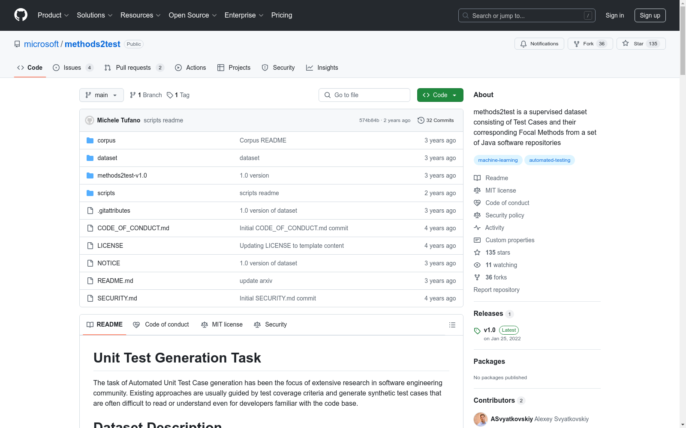Open Code of conduct in About sidebar

502,203
